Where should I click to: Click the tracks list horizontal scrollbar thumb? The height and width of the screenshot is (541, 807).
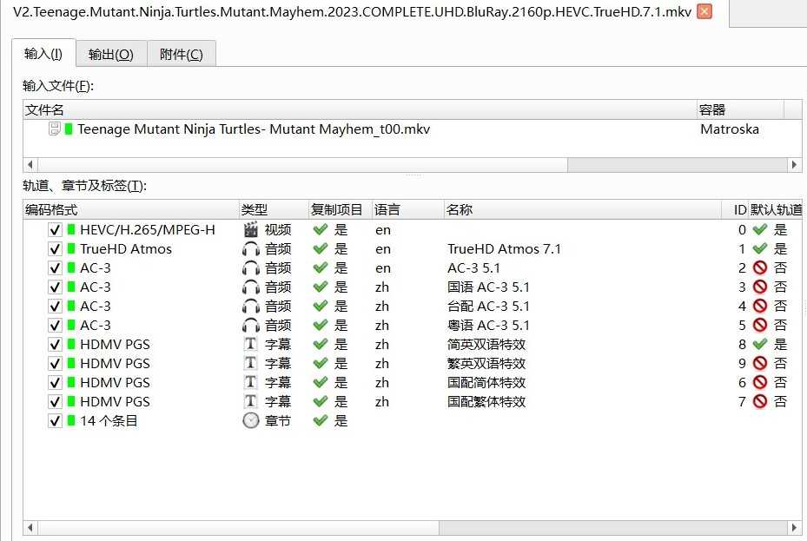pos(238,528)
